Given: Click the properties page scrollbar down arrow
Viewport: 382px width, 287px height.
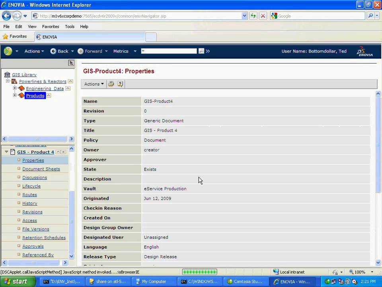Looking at the screenshot, I should click(x=378, y=263).
